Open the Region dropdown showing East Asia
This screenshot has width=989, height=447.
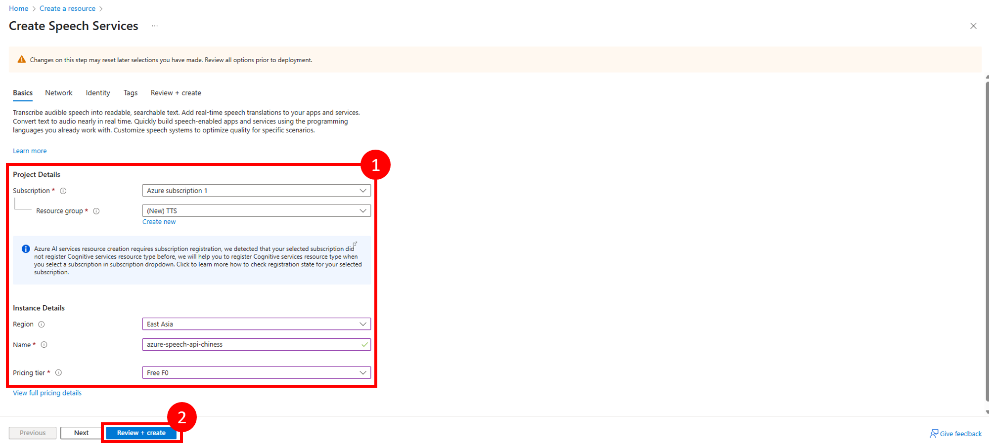pos(256,324)
